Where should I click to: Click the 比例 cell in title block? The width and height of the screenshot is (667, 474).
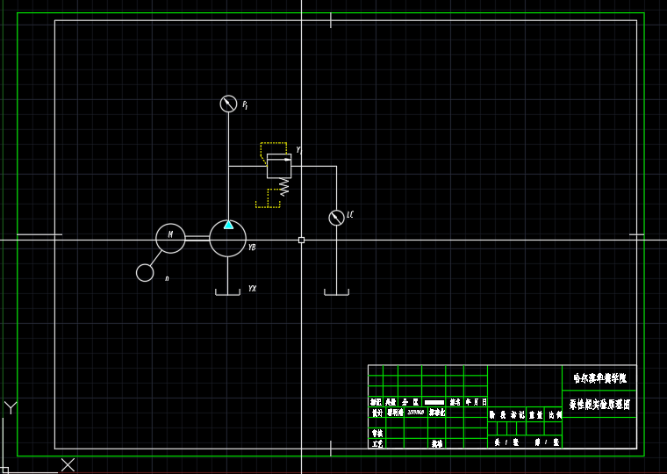[555, 415]
